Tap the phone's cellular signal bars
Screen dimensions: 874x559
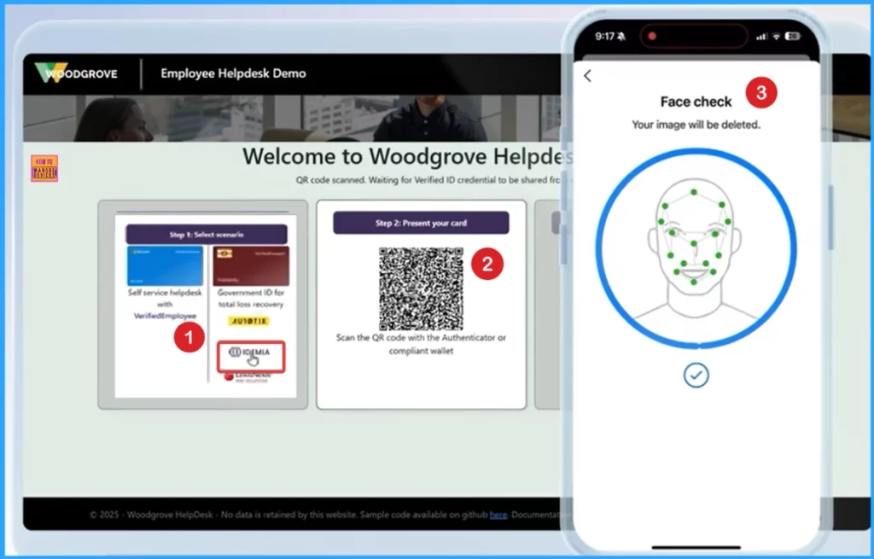coord(761,36)
